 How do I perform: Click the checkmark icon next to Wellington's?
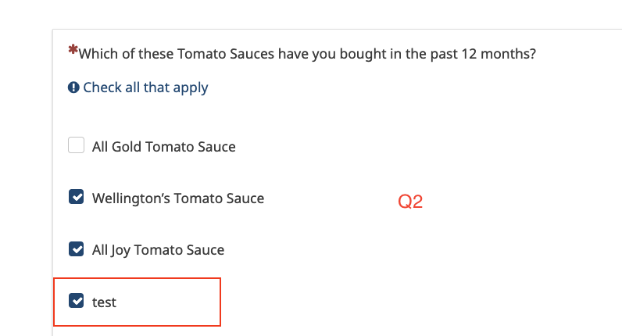[76, 198]
